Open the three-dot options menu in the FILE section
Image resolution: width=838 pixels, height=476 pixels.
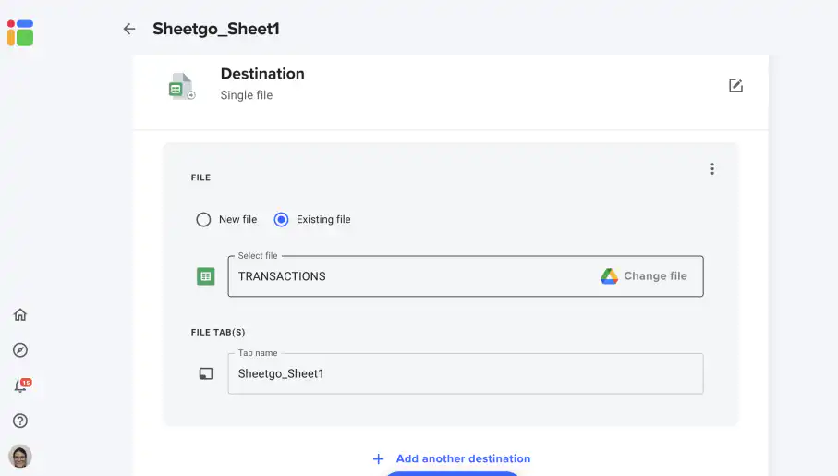[712, 169]
